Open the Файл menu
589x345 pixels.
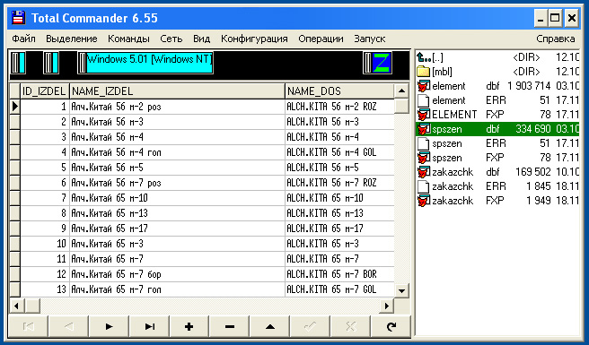click(23, 39)
